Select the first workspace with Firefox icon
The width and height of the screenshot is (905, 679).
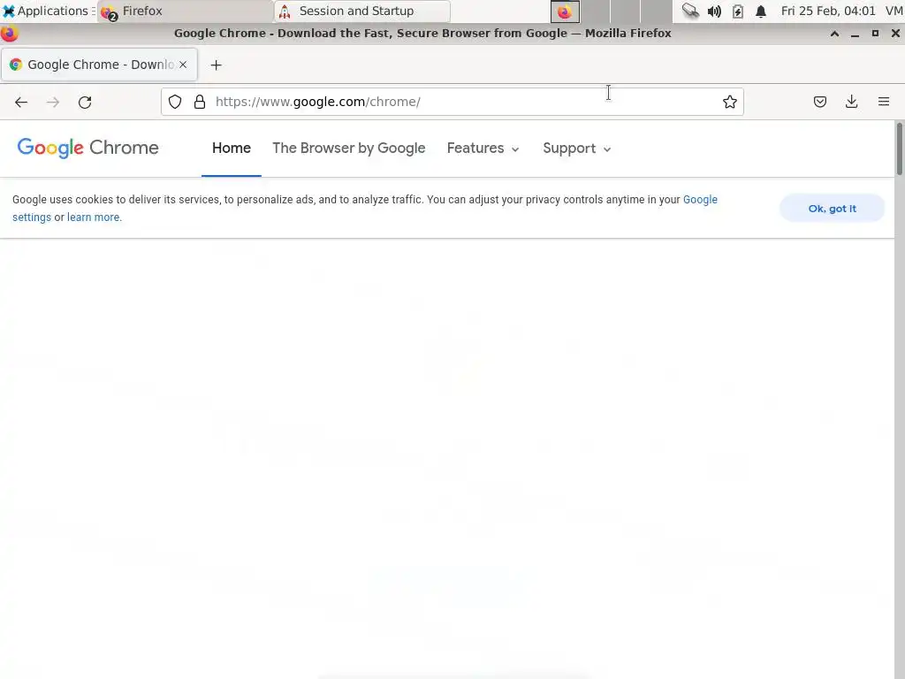click(565, 11)
